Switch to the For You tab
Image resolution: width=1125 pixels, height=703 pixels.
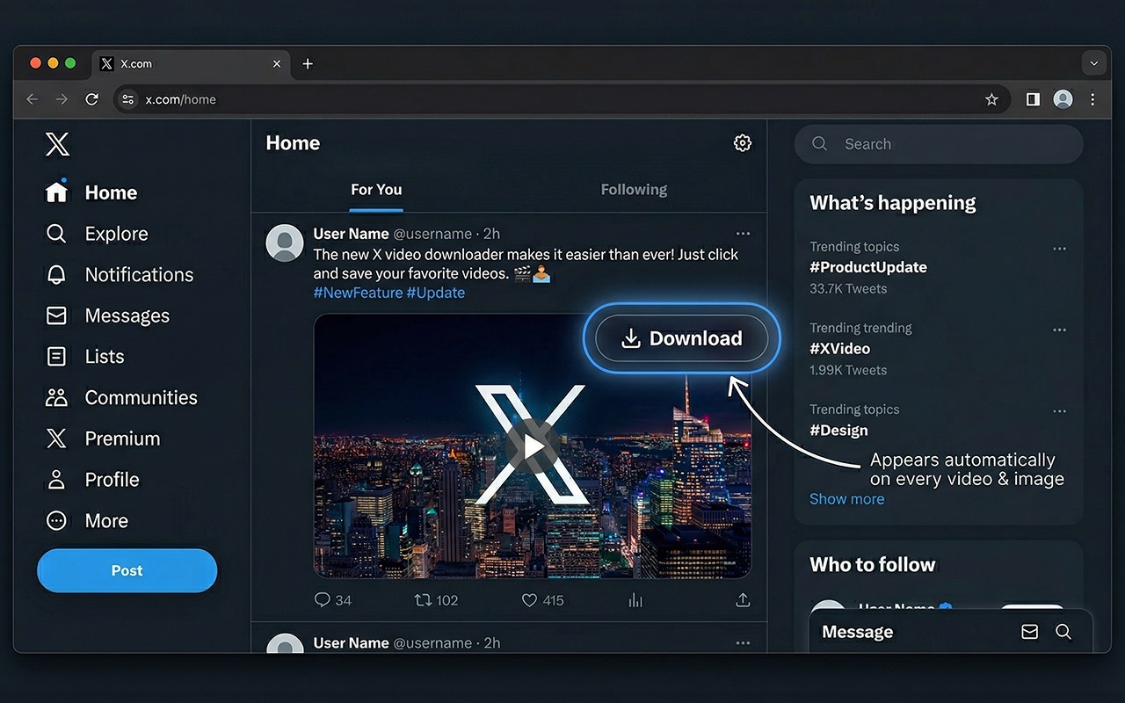(376, 190)
